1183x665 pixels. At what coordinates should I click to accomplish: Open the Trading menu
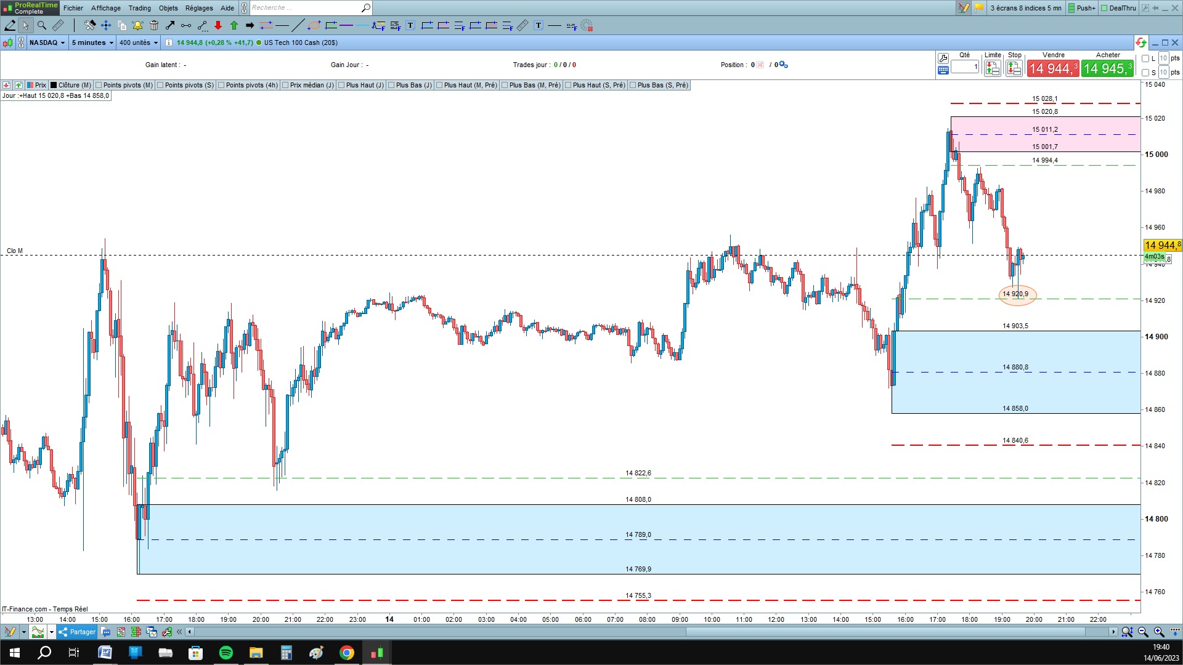(x=139, y=8)
